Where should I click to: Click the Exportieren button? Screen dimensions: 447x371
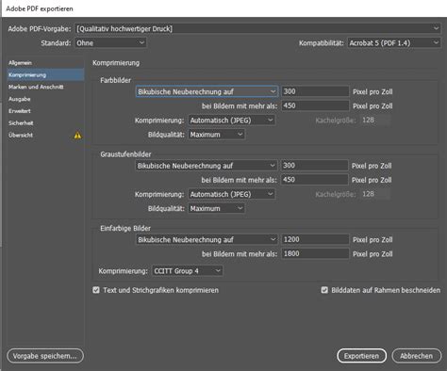[x=361, y=356]
